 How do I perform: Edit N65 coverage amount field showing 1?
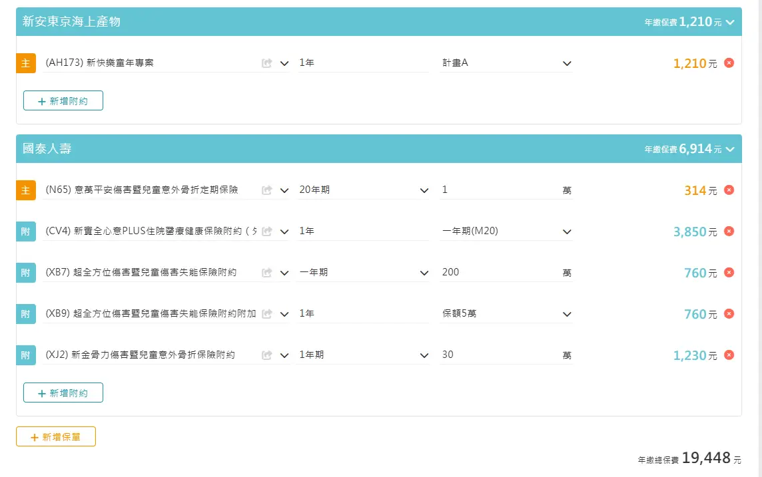(500, 190)
